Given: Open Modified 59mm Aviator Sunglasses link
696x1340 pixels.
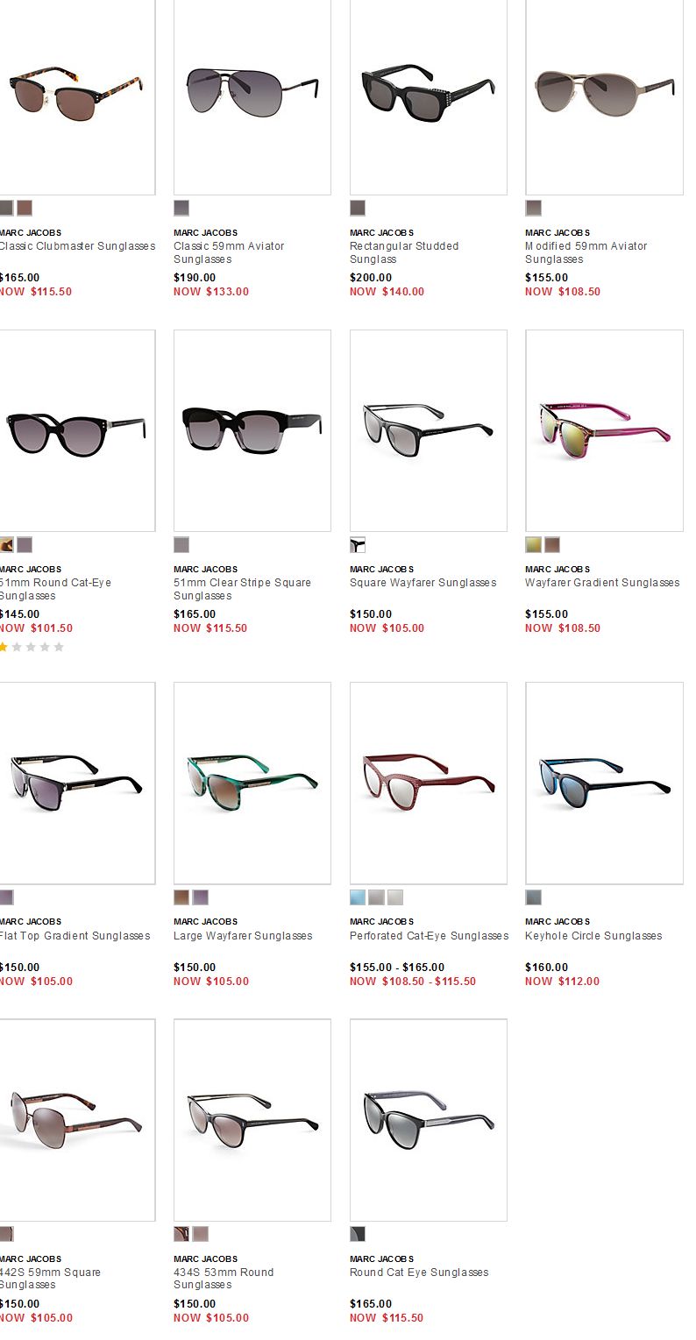Looking at the screenshot, I should point(586,252).
